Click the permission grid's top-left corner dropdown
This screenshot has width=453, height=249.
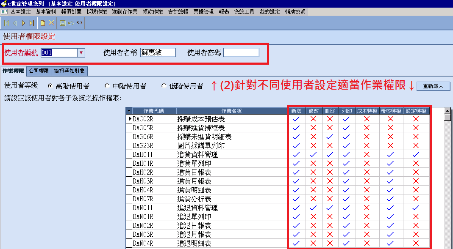point(129,111)
